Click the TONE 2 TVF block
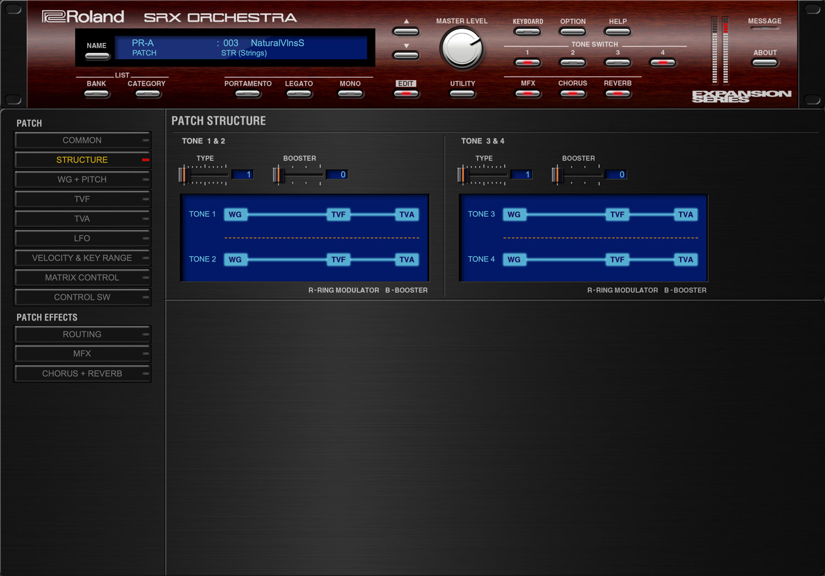Viewport: 825px width, 576px height. pos(338,259)
